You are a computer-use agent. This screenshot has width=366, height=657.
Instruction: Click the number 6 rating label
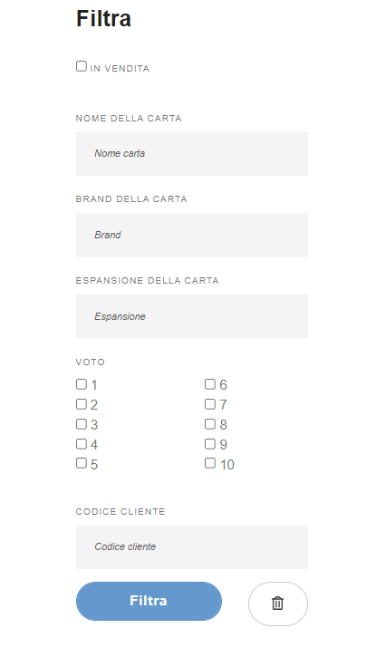click(223, 385)
